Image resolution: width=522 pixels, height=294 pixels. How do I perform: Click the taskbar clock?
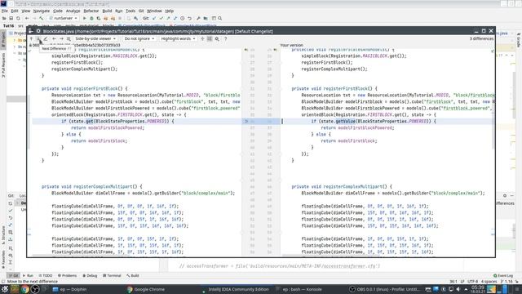478,289
